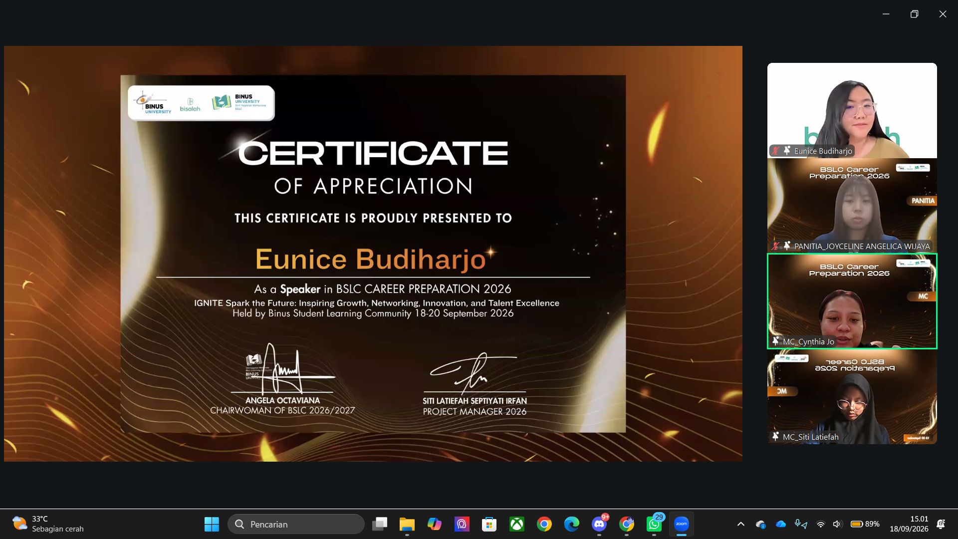Open the volume speaker tray icon
Image resolution: width=958 pixels, height=539 pixels.
pos(837,524)
